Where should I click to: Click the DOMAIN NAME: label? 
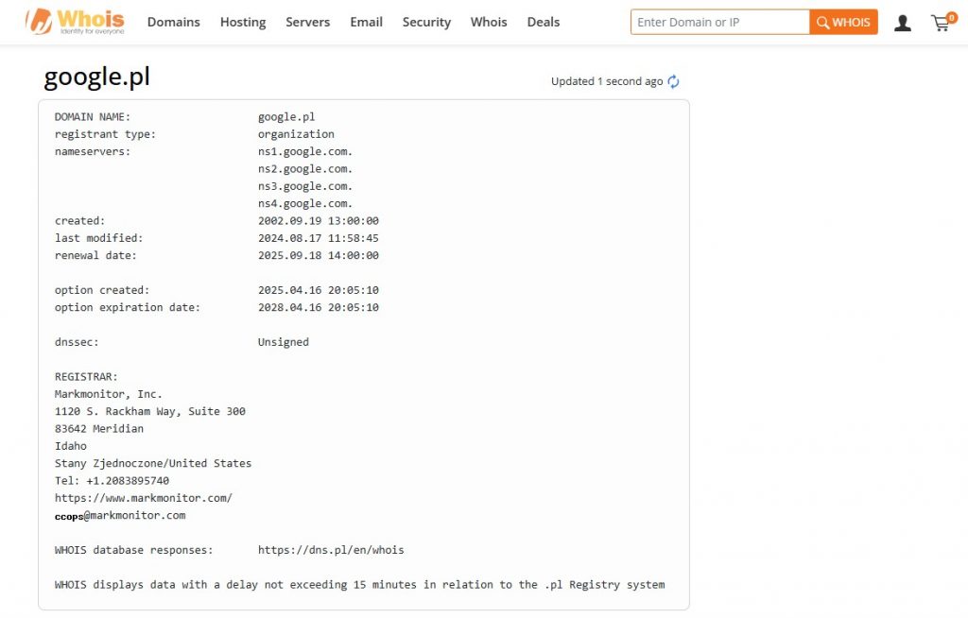(x=93, y=116)
